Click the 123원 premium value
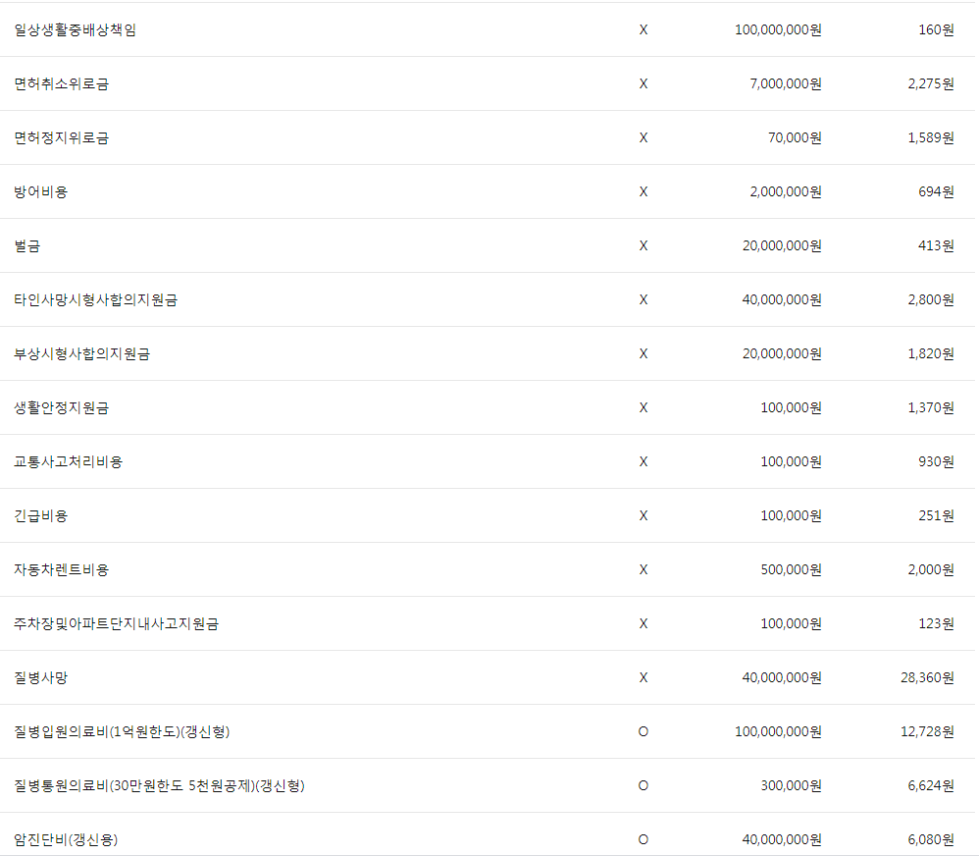The height and width of the screenshot is (856, 979). pyautogui.click(x=937, y=623)
